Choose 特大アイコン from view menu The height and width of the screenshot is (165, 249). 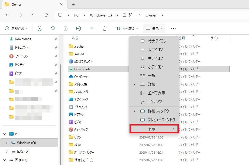157,41
